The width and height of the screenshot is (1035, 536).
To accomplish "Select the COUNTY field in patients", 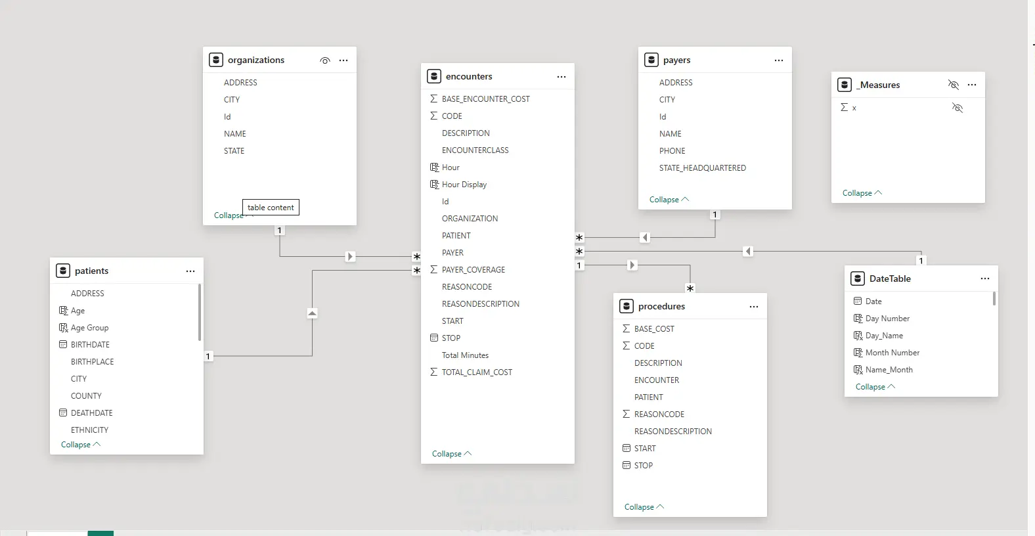I will point(86,396).
